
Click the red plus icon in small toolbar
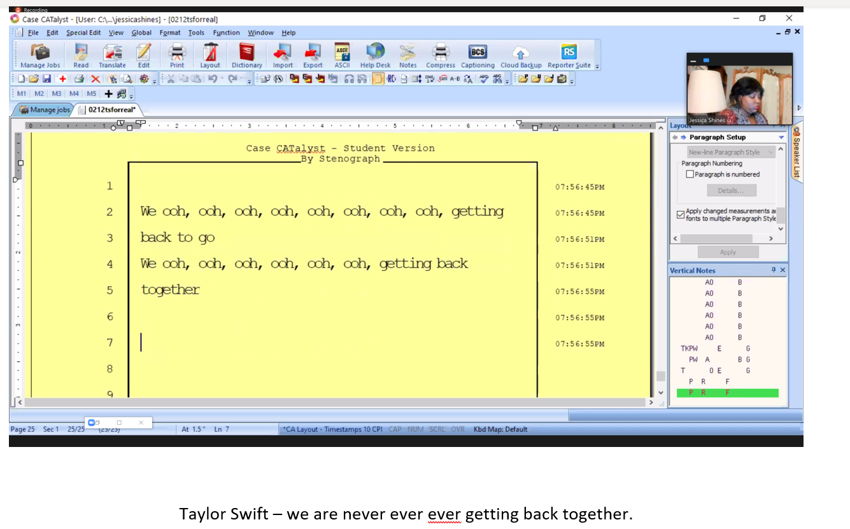pyautogui.click(x=62, y=79)
